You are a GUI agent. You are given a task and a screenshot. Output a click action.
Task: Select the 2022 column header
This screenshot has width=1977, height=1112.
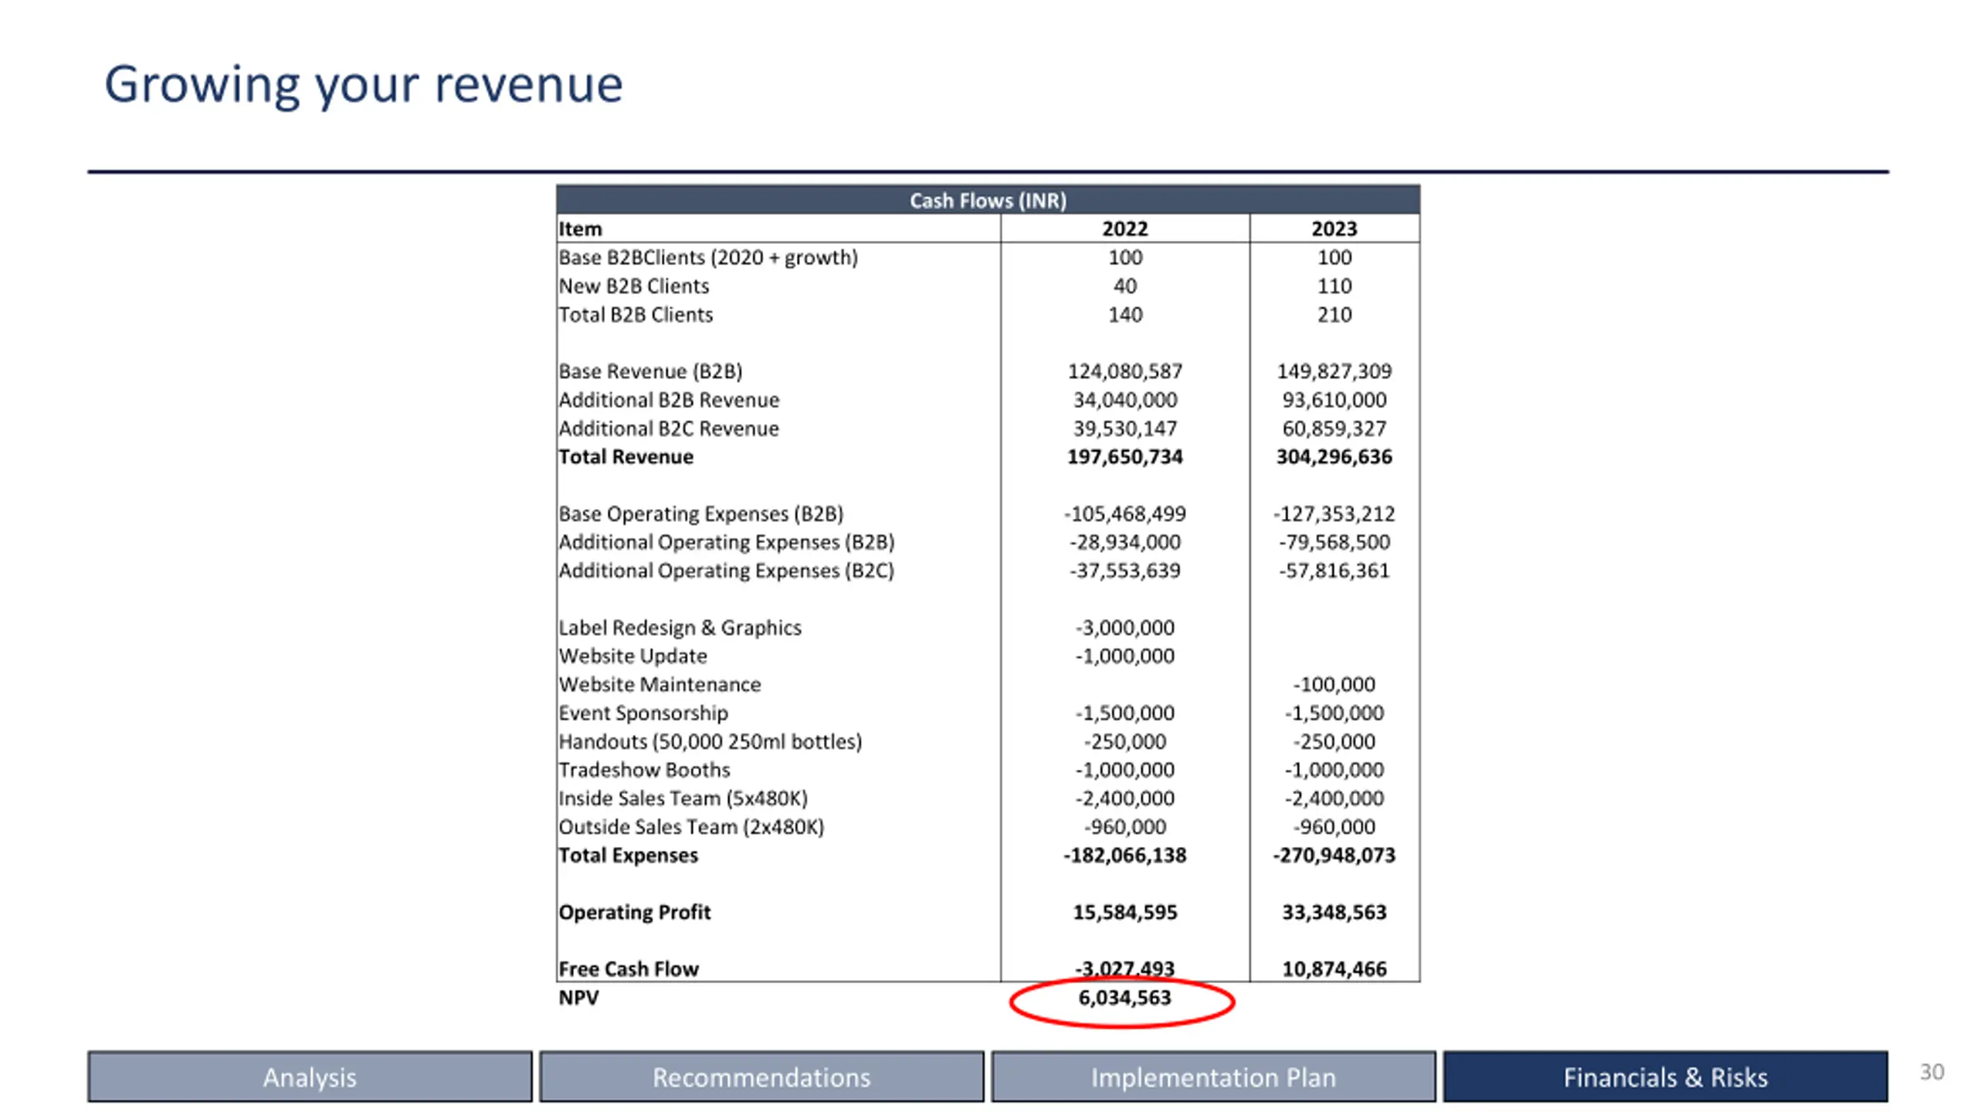1124,229
